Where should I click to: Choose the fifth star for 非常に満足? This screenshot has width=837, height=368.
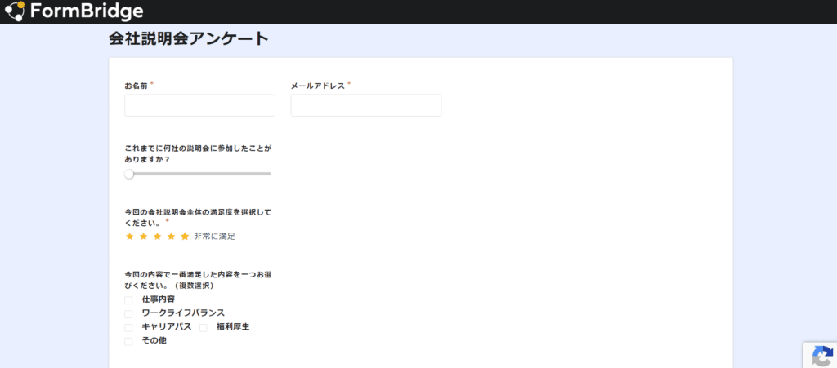[185, 237]
